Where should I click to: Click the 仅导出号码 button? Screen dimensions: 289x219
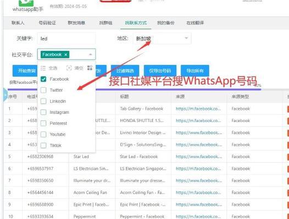(x=160, y=71)
